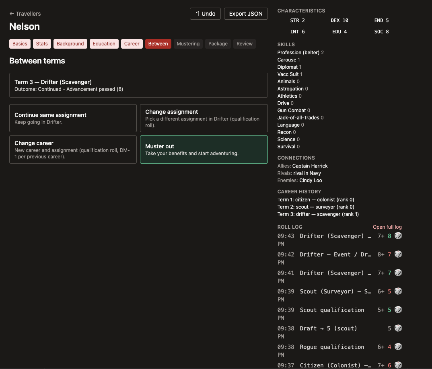Undo the last action
The height and width of the screenshot is (369, 432).
(x=205, y=14)
